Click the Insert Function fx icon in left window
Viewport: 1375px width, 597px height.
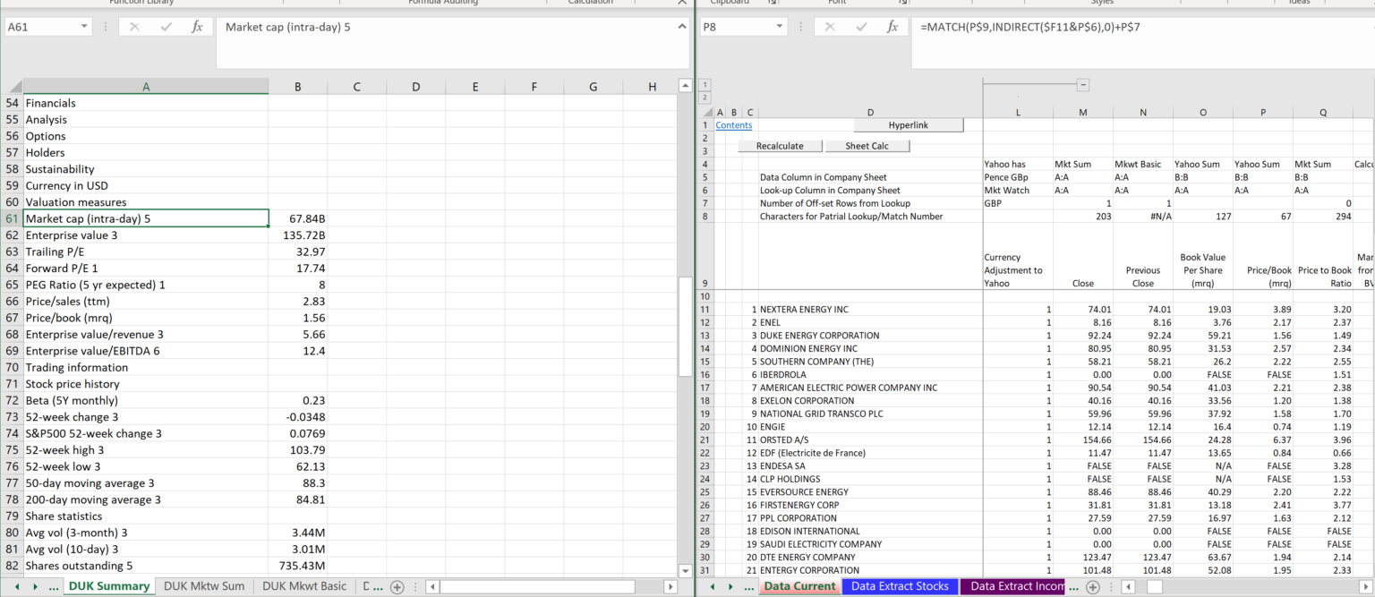196,27
